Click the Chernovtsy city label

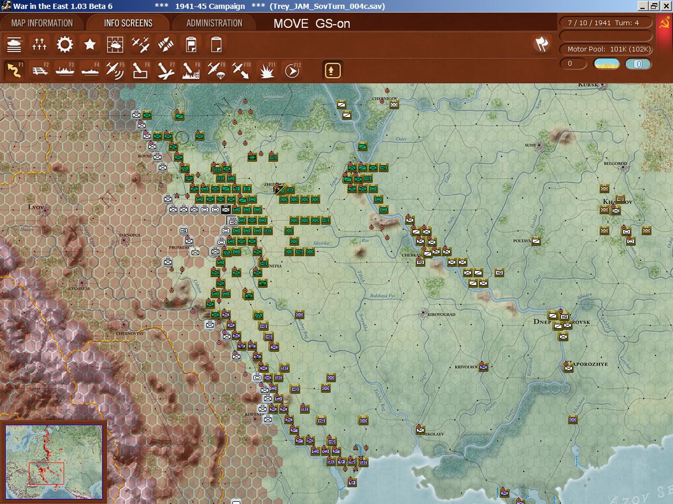pyautogui.click(x=130, y=333)
